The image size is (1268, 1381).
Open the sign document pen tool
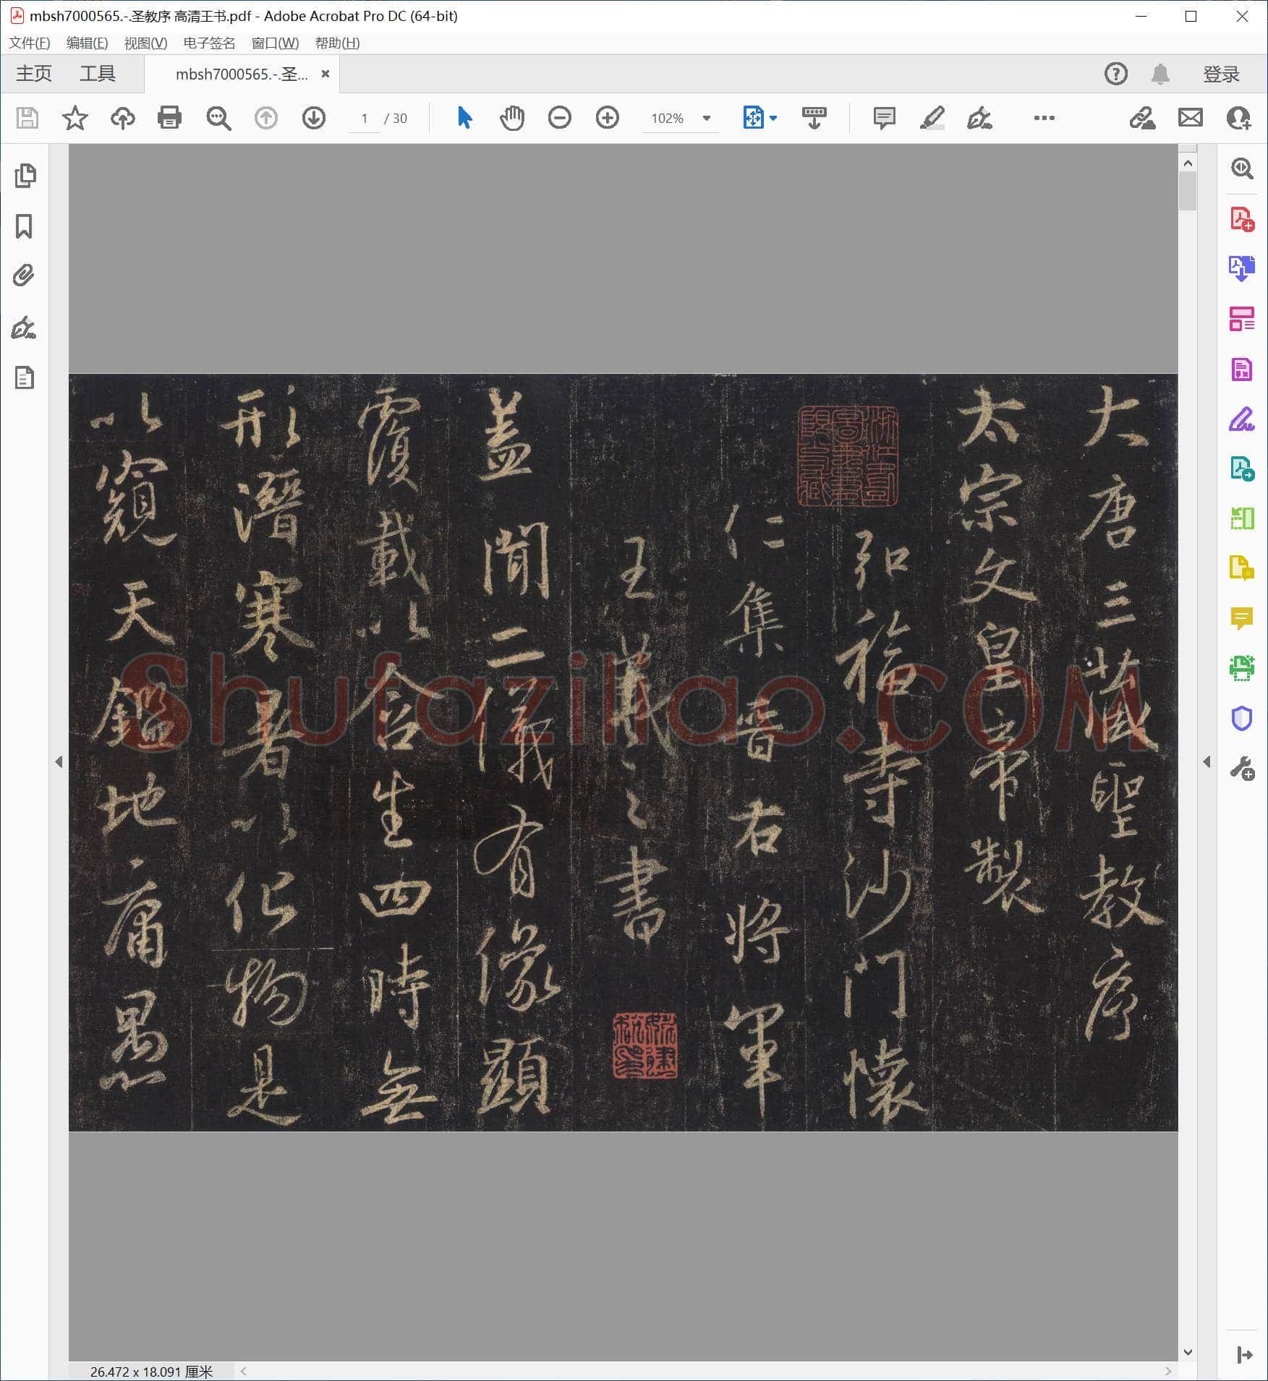point(979,118)
